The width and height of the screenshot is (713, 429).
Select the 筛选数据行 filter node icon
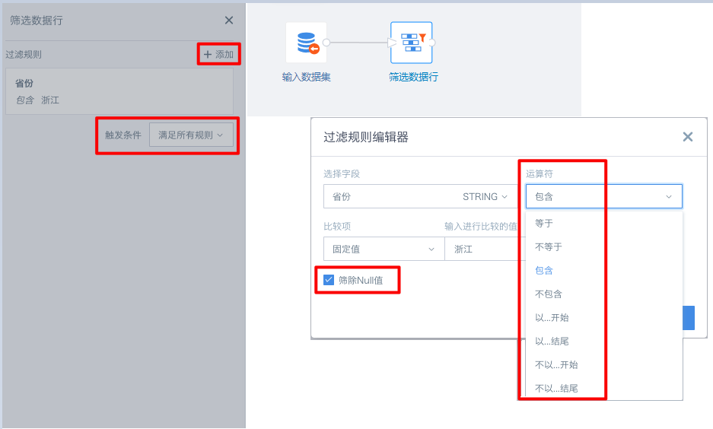(x=412, y=43)
